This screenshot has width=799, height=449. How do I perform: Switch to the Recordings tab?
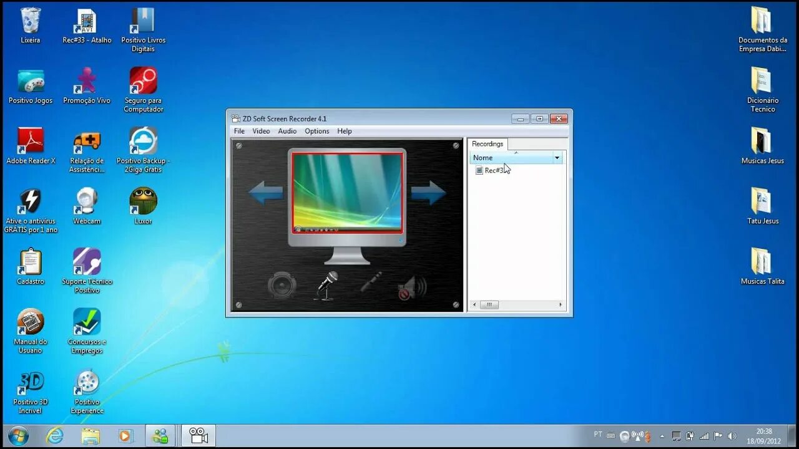pos(488,143)
